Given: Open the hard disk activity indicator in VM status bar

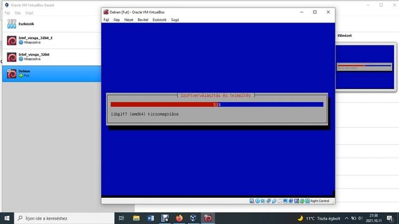Looking at the screenshot, I should tap(252, 201).
